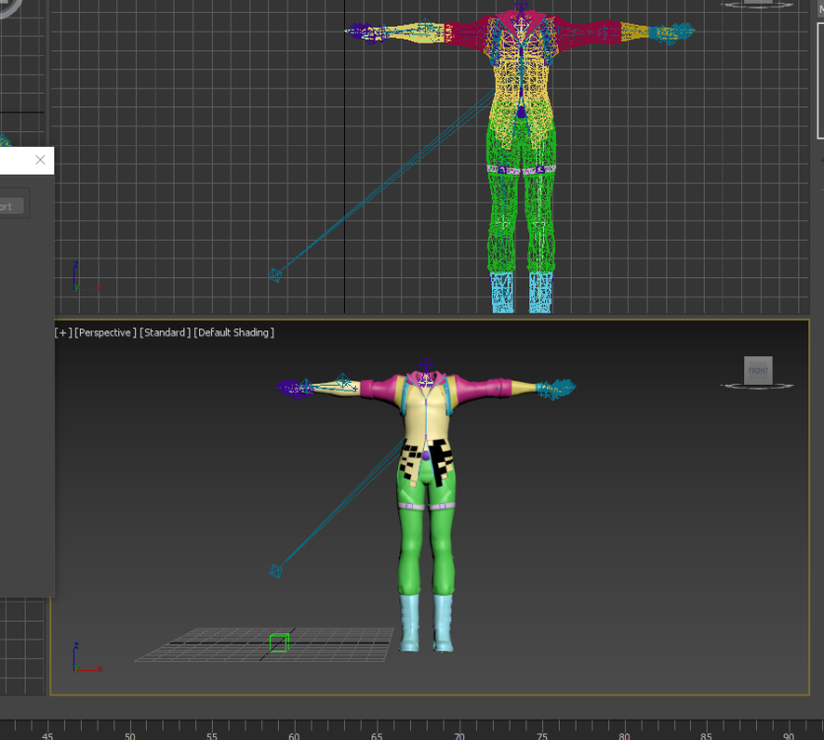Select the purple head bone marker in Perspective viewport
Image resolution: width=824 pixels, height=740 pixels.
point(425,364)
